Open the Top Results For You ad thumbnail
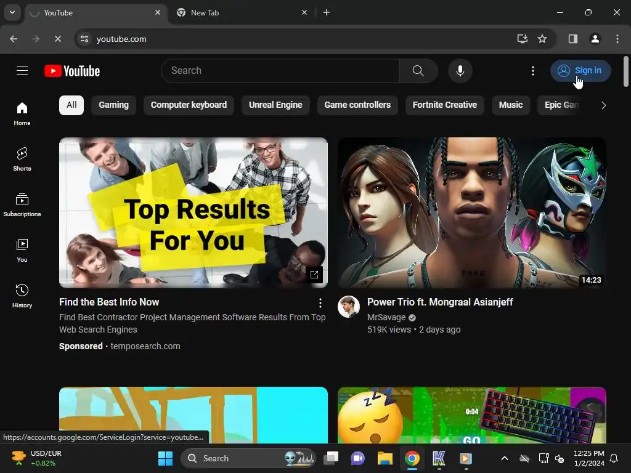631x473 pixels. (x=193, y=212)
